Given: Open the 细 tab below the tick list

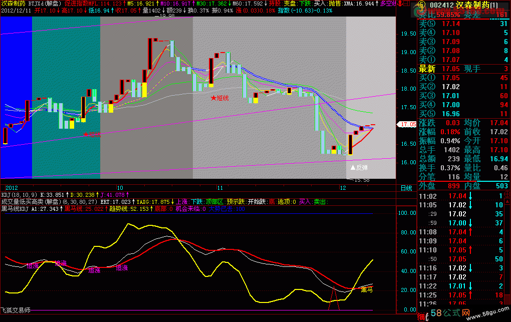Looking at the screenshot, I should coord(421,317).
